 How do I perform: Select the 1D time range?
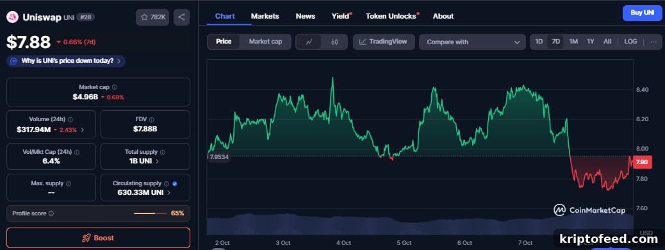click(539, 42)
